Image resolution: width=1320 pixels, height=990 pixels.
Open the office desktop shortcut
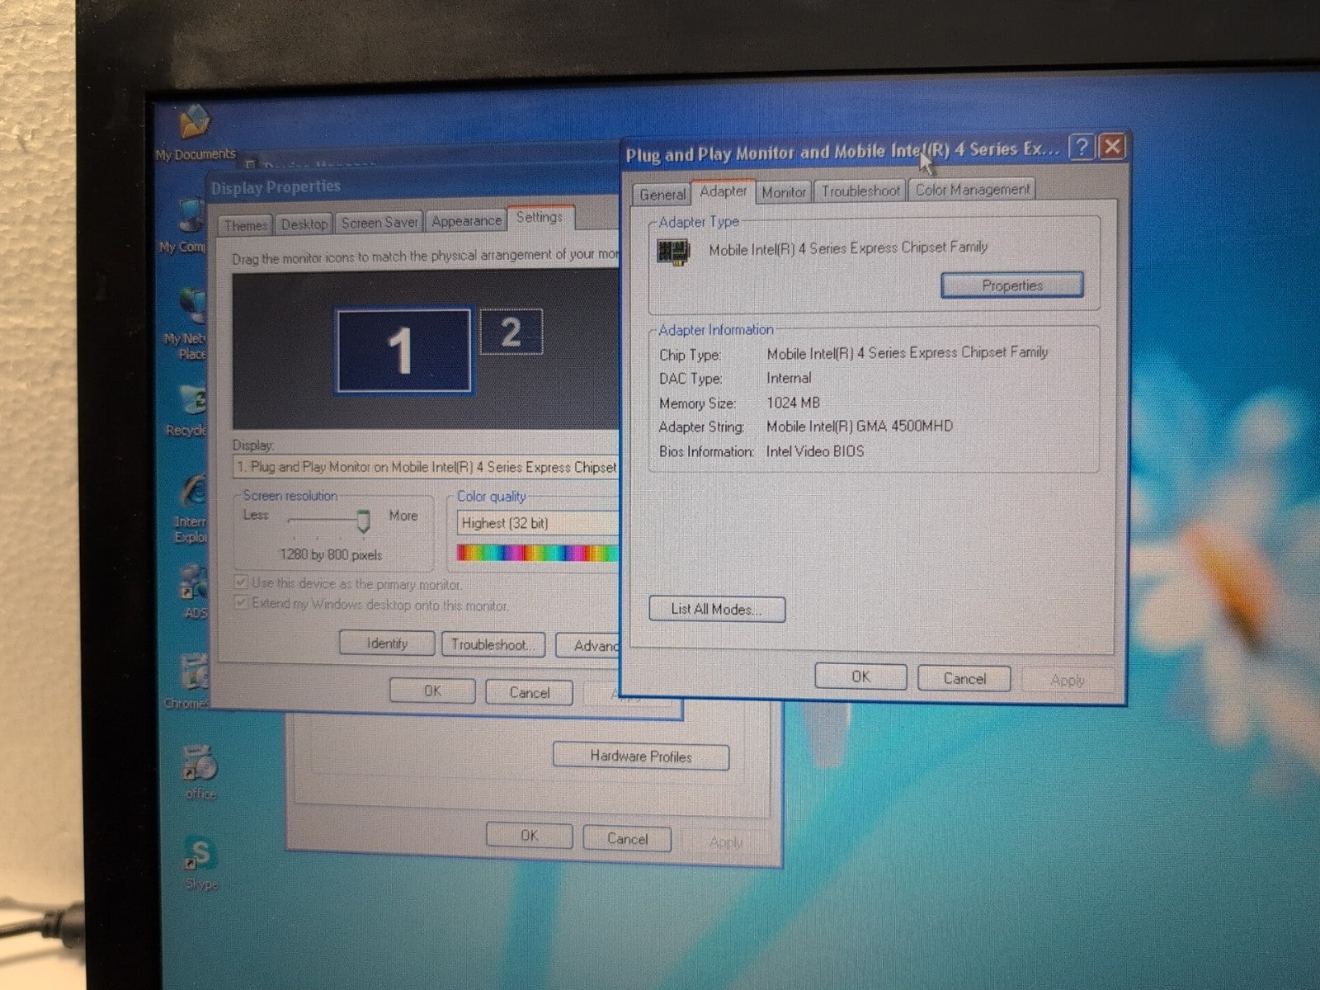200,771
